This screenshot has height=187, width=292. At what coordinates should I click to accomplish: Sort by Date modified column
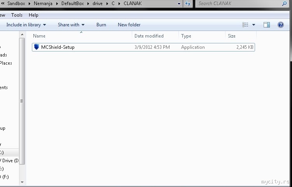[149, 36]
